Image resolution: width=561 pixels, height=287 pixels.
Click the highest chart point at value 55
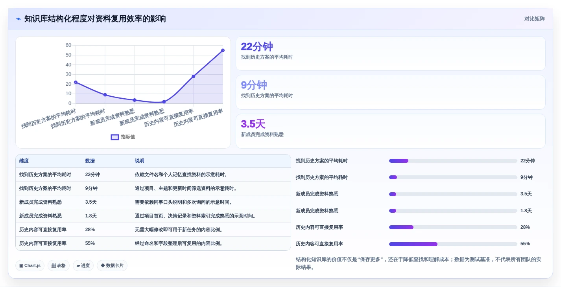click(x=223, y=50)
